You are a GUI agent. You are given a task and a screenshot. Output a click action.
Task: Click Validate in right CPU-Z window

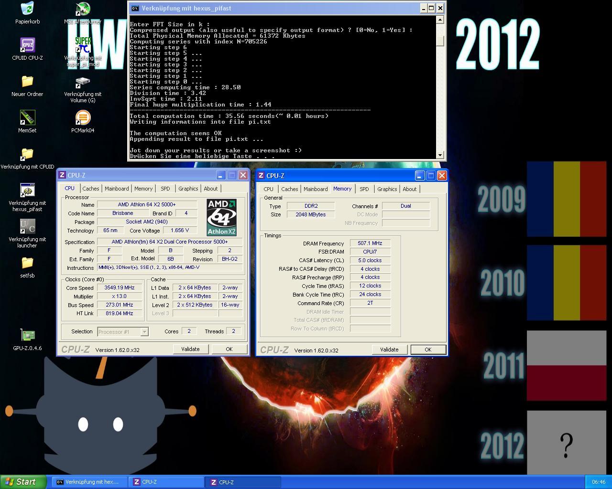point(389,350)
